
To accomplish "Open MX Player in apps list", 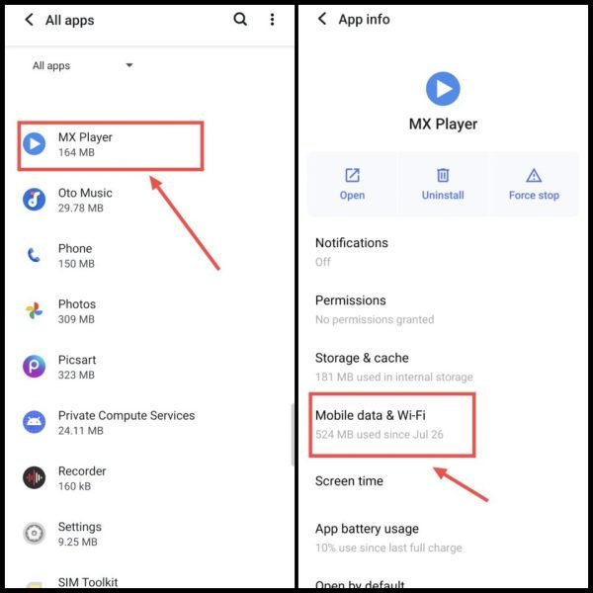I will pyautogui.click(x=111, y=145).
